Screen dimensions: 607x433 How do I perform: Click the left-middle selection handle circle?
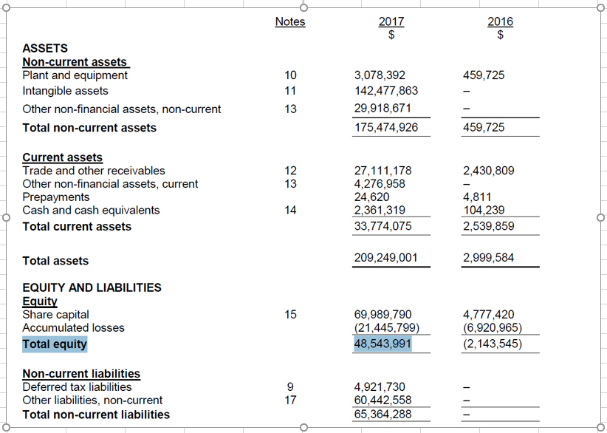[x=4, y=216]
